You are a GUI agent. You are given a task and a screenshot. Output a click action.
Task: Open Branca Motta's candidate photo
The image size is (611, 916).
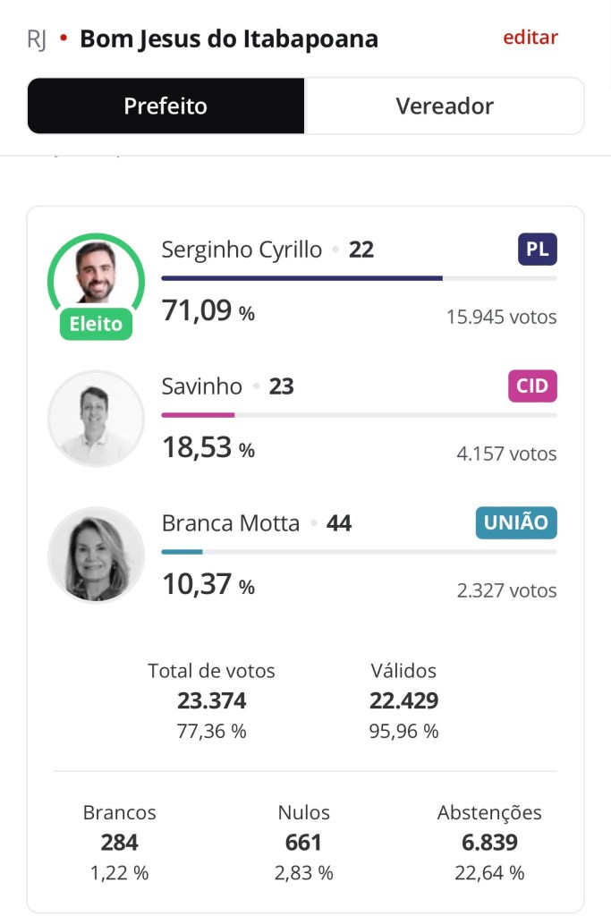click(96, 555)
